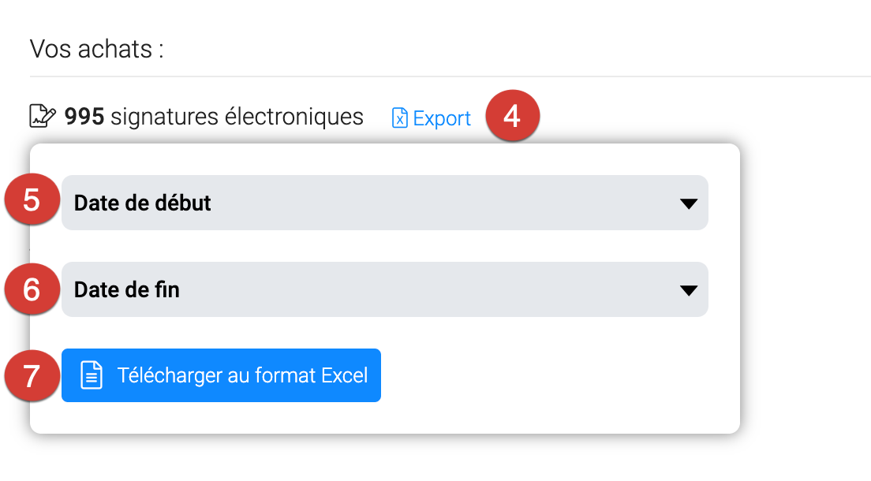Click the Vos achats heading
This screenshot has height=481, width=871.
point(96,49)
